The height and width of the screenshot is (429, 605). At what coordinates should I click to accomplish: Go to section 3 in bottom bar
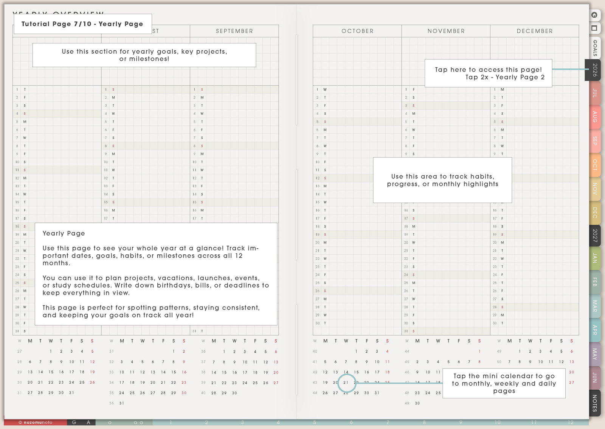coord(242,422)
